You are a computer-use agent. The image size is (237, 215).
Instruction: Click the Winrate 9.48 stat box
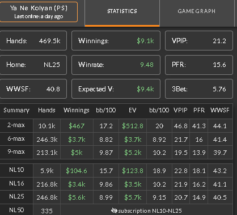coord(116,65)
